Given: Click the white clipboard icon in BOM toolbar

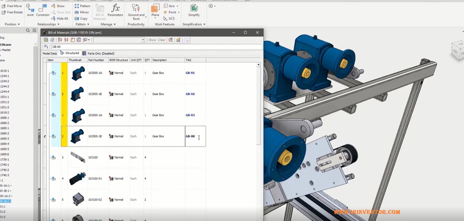Looking at the screenshot, I should tap(73, 40).
